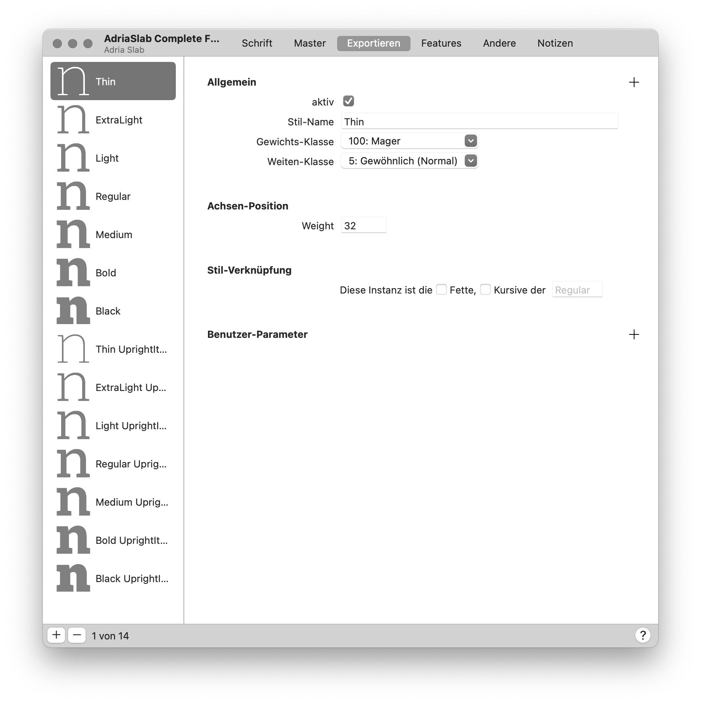
Task: Open the Schrift tab
Action: pos(257,43)
